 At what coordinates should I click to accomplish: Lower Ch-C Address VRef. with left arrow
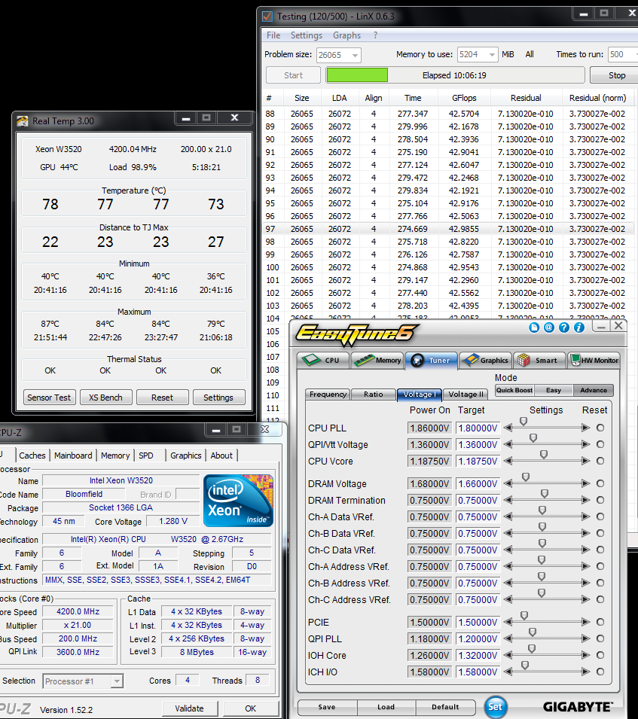[508, 599]
